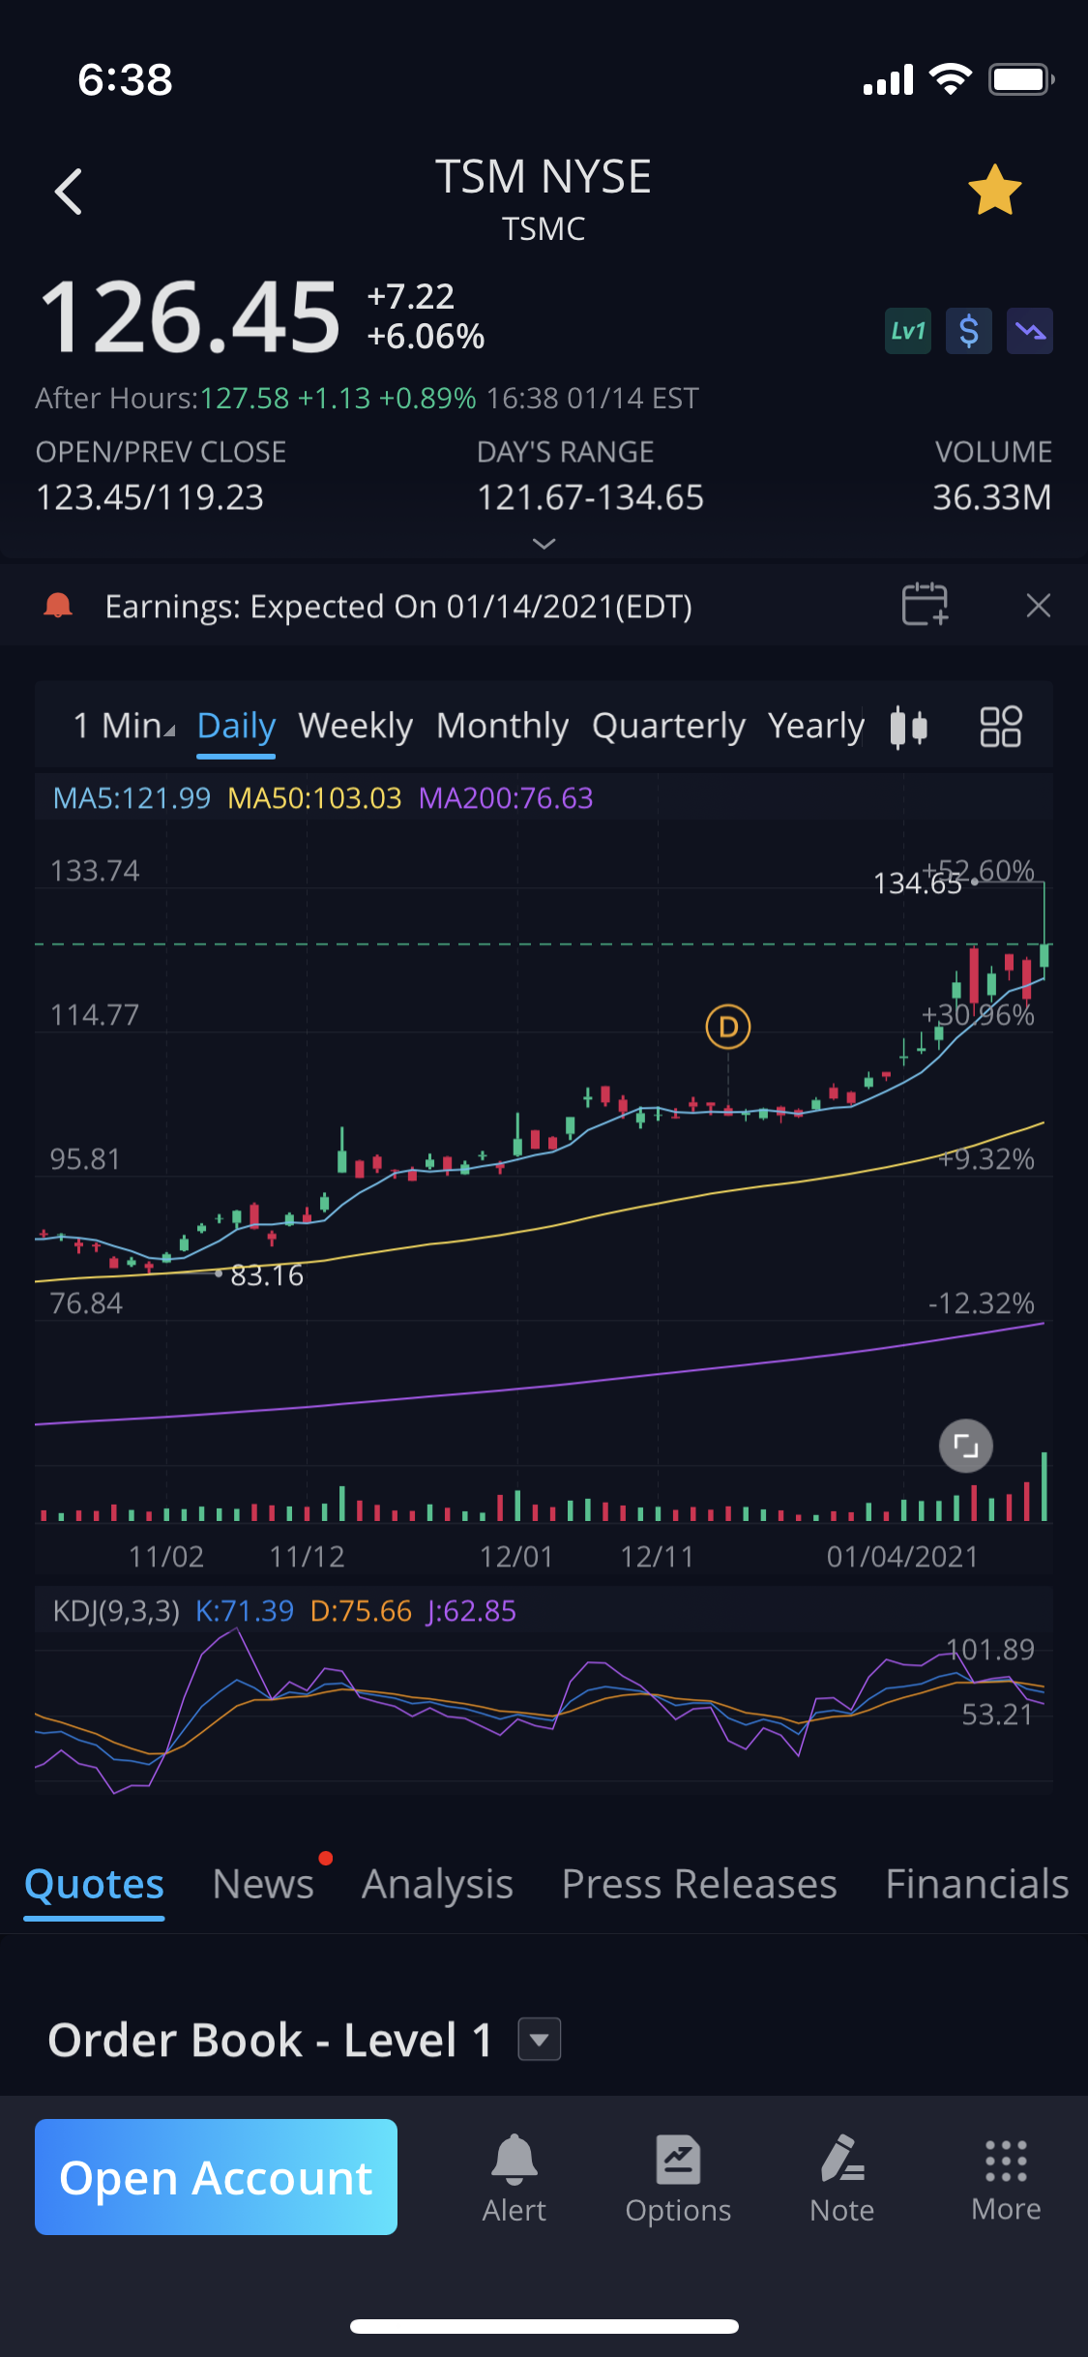
Task: Open the 1 Min interval dropdown
Action: click(x=124, y=726)
